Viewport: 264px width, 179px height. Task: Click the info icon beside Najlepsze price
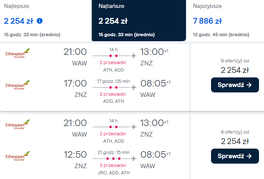pyautogui.click(x=40, y=21)
